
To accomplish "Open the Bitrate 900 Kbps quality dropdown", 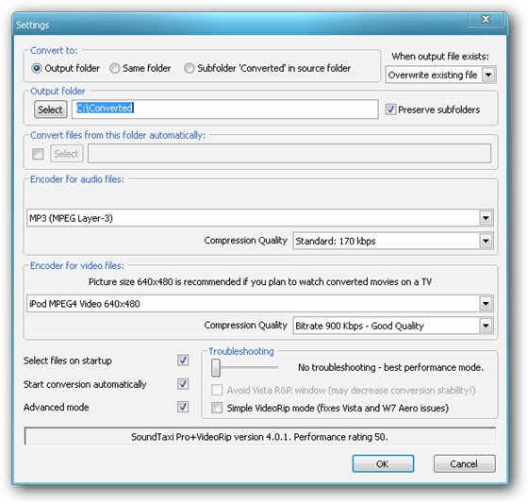I will [x=393, y=326].
